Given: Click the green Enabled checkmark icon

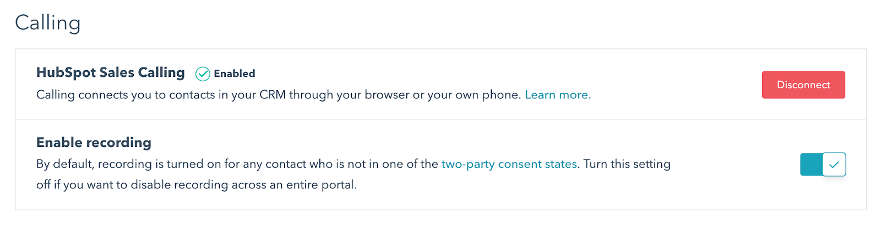Looking at the screenshot, I should pos(203,74).
